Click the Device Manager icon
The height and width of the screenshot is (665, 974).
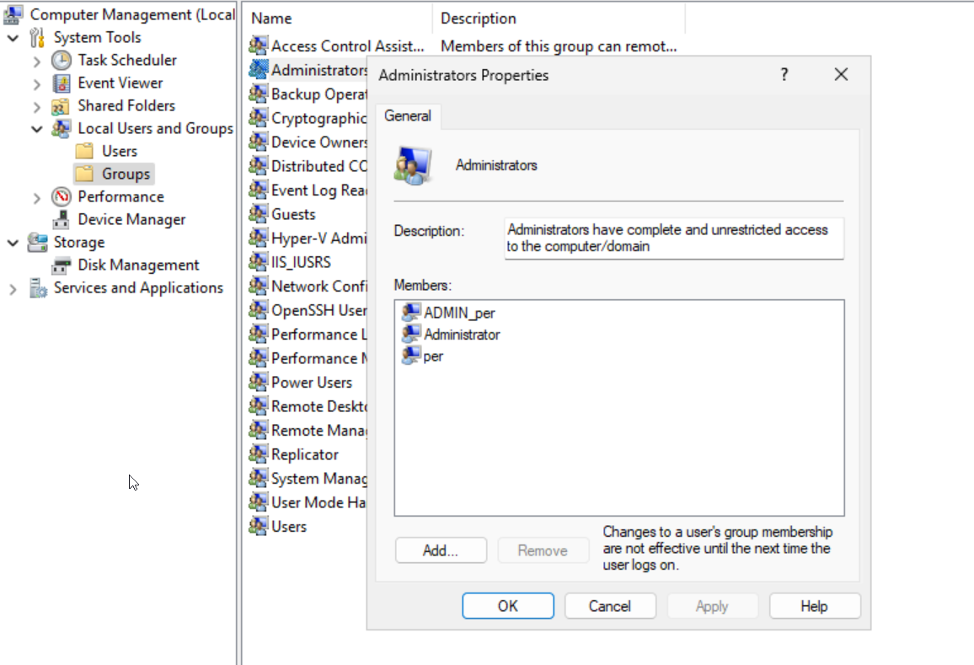62,220
